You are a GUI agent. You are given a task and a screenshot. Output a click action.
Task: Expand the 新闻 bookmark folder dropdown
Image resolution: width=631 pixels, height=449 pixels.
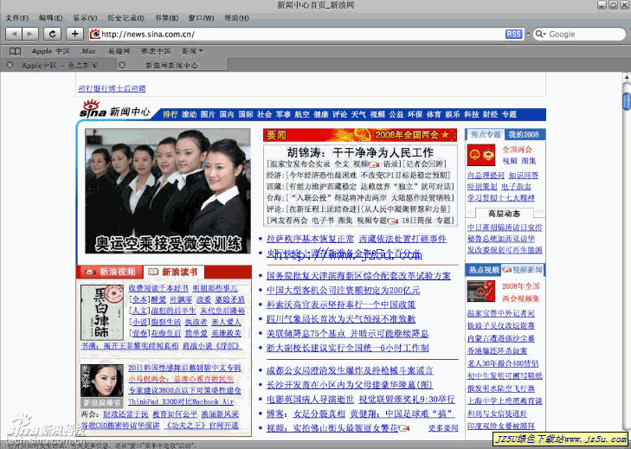(x=193, y=51)
